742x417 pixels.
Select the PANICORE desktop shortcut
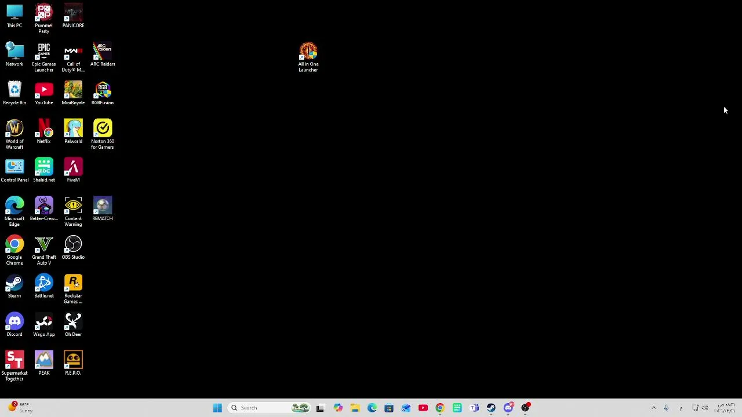(73, 16)
